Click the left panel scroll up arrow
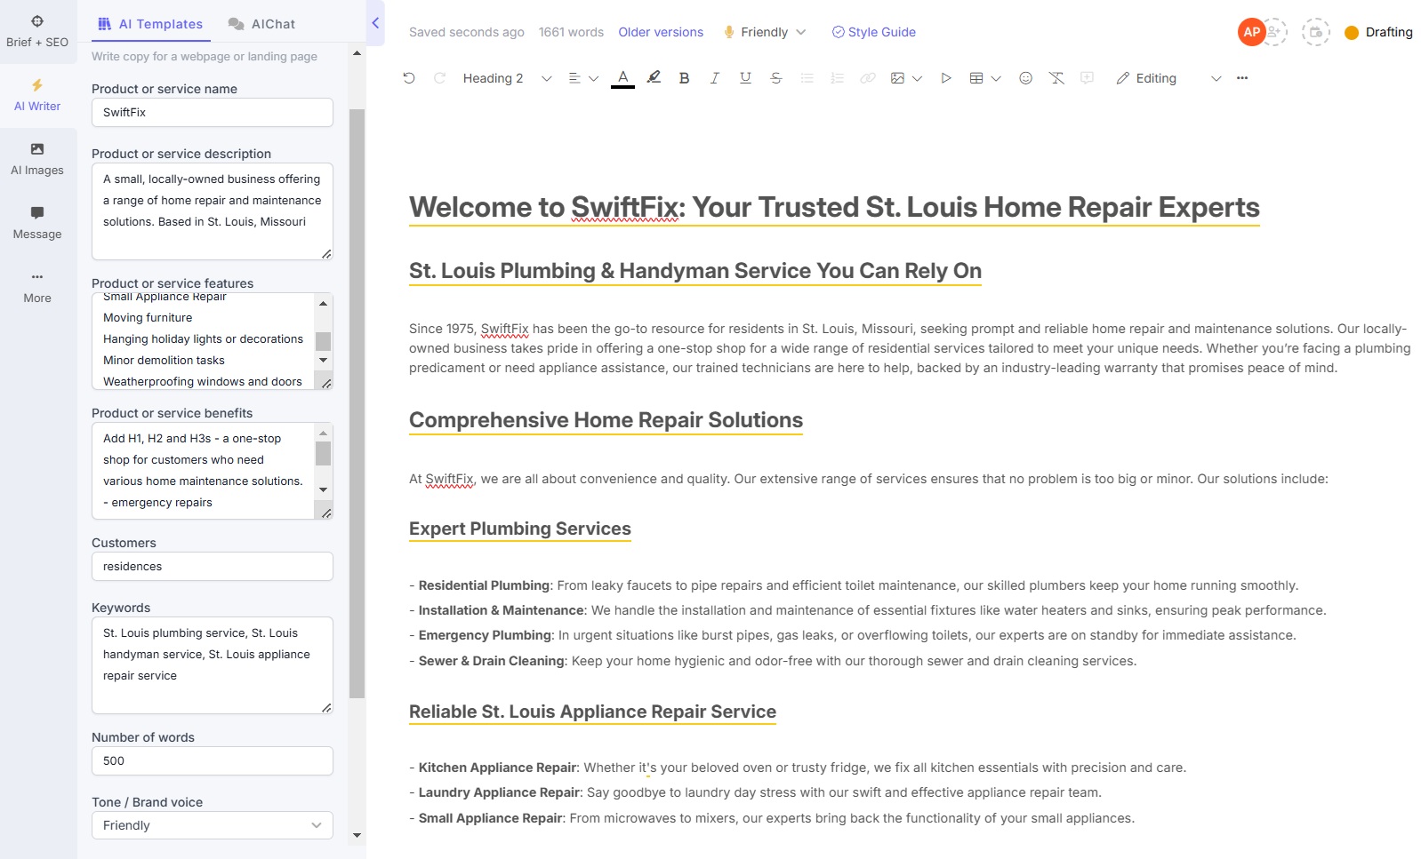The image size is (1421, 859). click(x=357, y=53)
